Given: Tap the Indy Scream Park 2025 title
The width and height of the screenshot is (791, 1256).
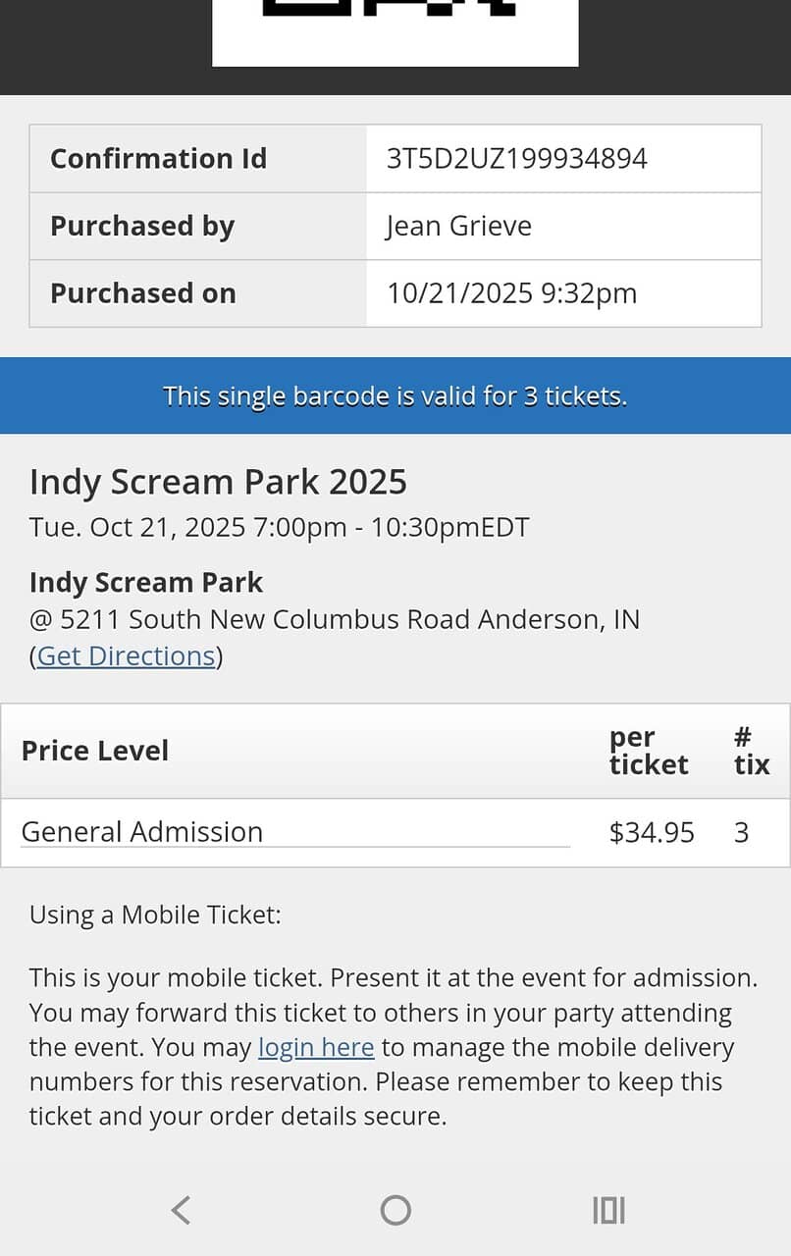Looking at the screenshot, I should [218, 482].
